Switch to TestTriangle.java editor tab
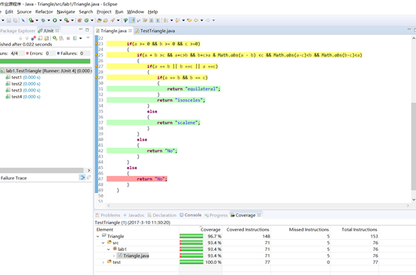The image size is (416, 275). click(155, 31)
